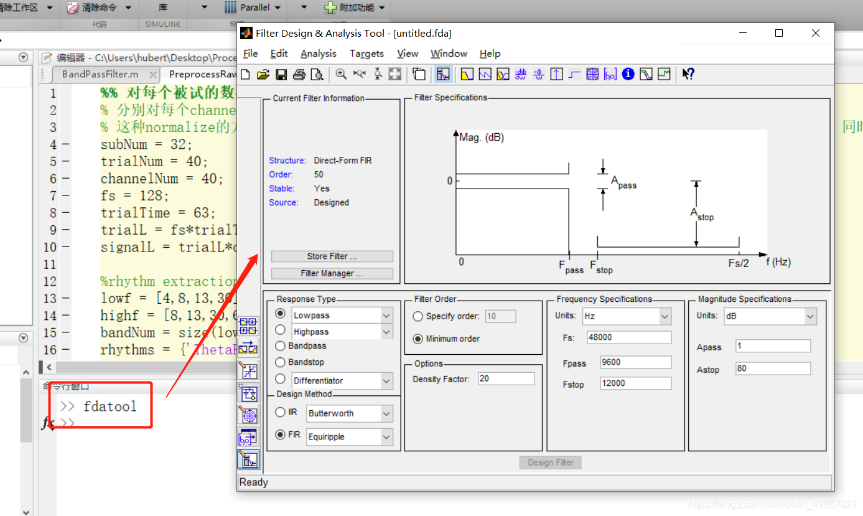Image resolution: width=863 pixels, height=516 pixels.
Task: Display the Phase Delay plot
Action: point(539,74)
